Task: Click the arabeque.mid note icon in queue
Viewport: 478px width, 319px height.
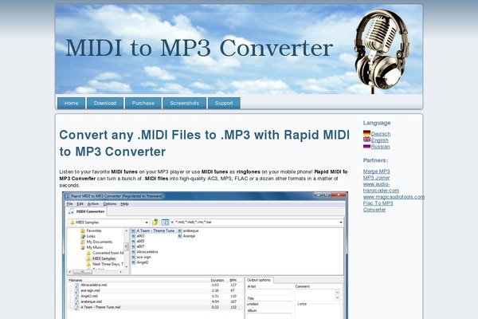Action: point(76,301)
